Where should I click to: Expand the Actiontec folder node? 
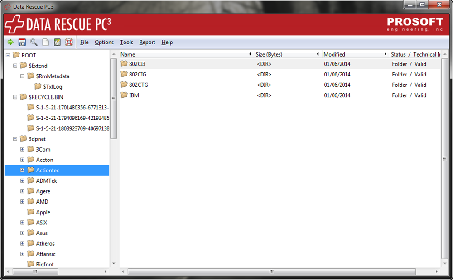pos(22,171)
